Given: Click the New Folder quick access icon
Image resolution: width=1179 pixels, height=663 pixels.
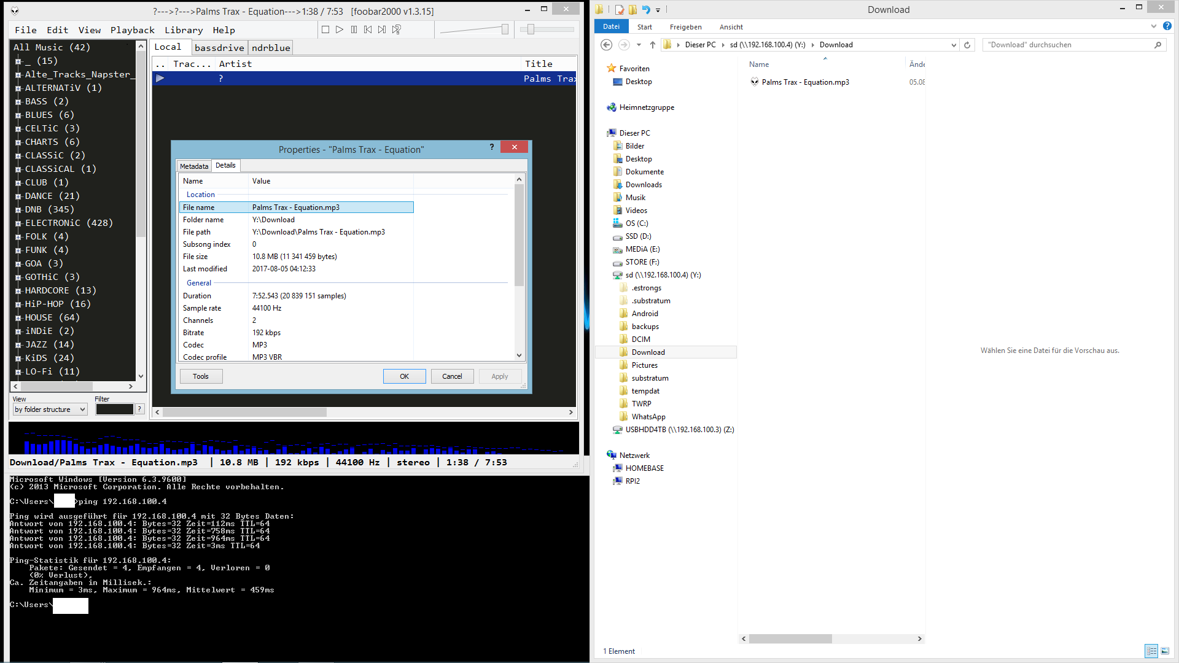Looking at the screenshot, I should (x=632, y=10).
